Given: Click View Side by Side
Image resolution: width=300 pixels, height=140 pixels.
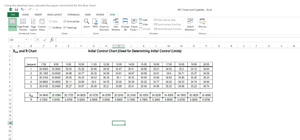Looking at the screenshot, I should tap(165, 20).
